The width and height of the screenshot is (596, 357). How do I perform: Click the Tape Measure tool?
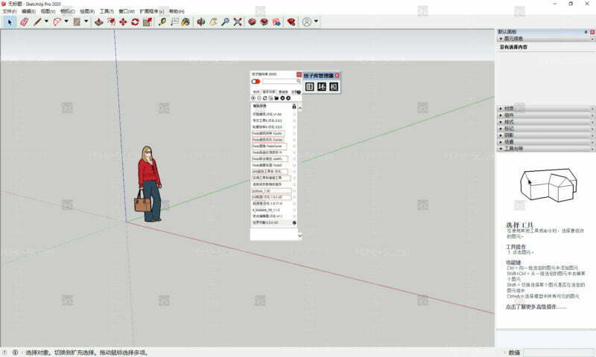coord(162,22)
